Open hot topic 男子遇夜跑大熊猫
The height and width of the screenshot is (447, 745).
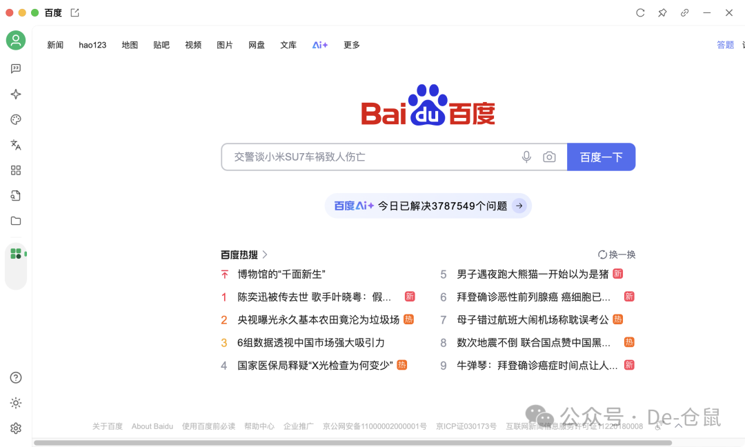(533, 274)
